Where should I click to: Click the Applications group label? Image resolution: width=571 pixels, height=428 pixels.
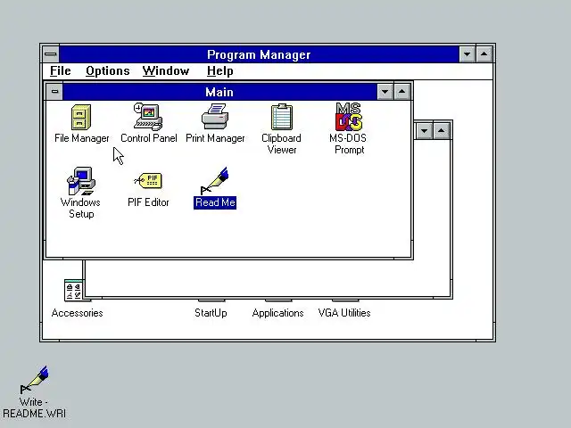point(277,313)
